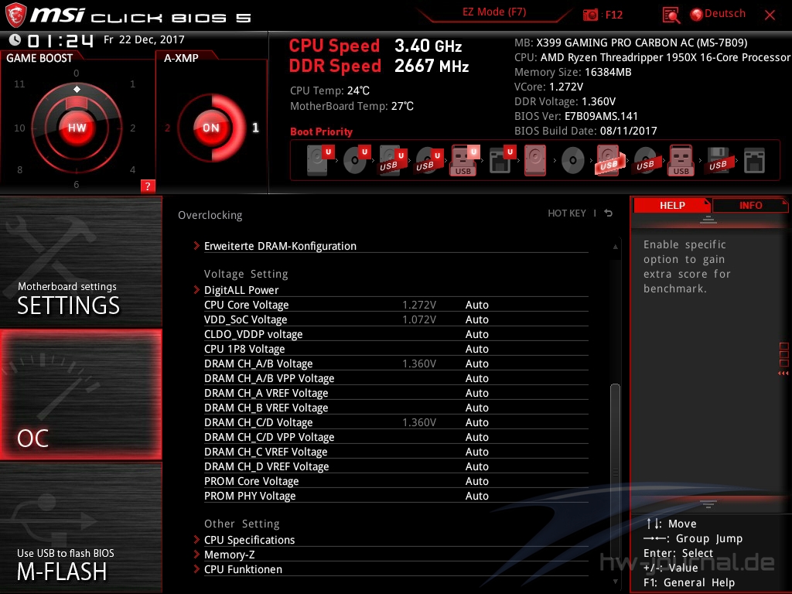Click the language globe icon beside Deutsch

coord(697,15)
